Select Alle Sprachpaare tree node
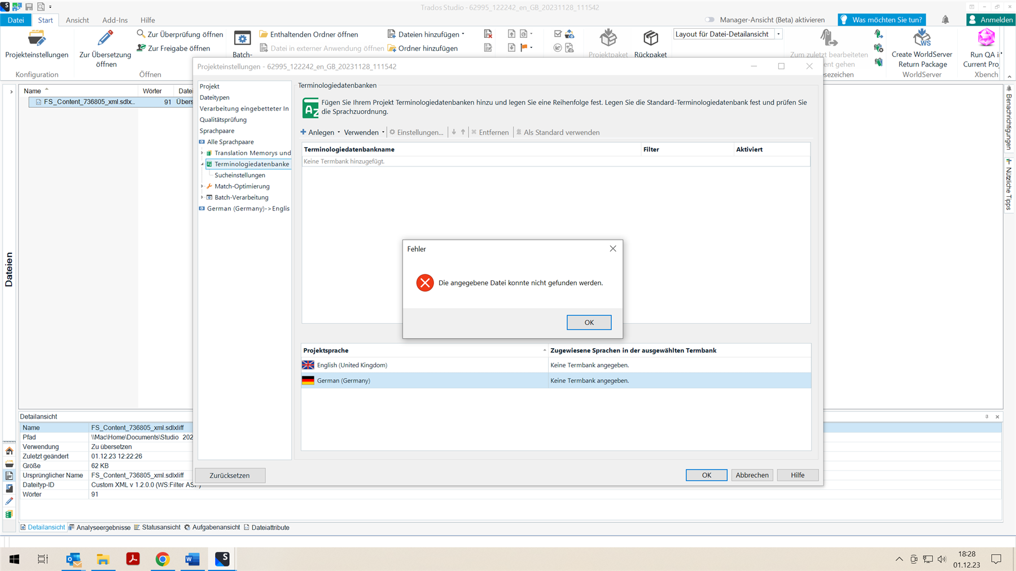Image resolution: width=1016 pixels, height=571 pixels. [230, 142]
